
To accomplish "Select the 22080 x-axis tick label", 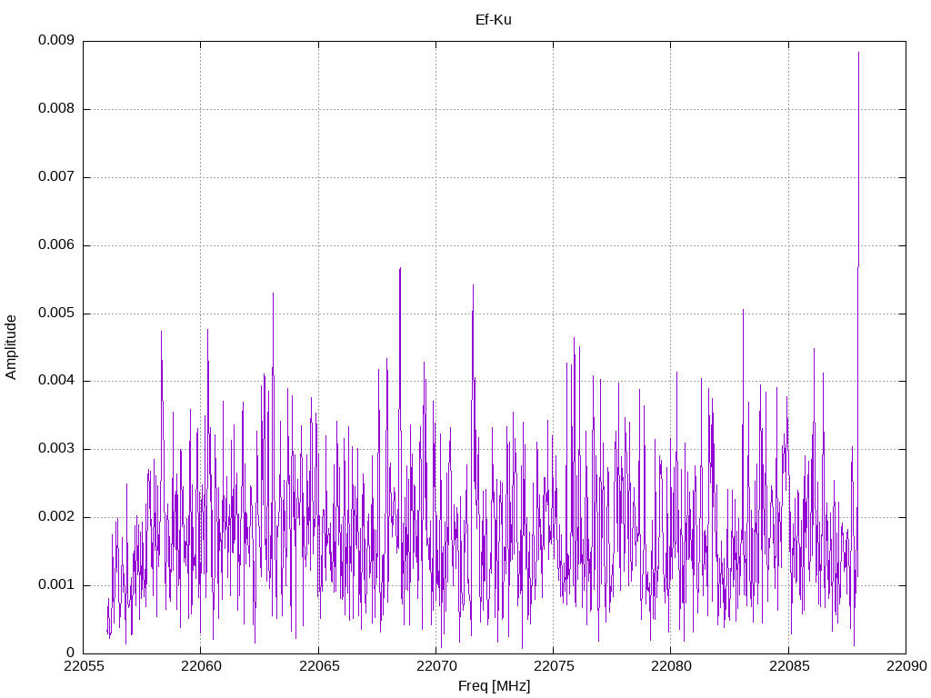I will (x=670, y=668).
